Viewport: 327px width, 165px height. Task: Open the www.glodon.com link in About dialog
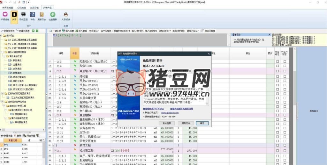point(170,113)
